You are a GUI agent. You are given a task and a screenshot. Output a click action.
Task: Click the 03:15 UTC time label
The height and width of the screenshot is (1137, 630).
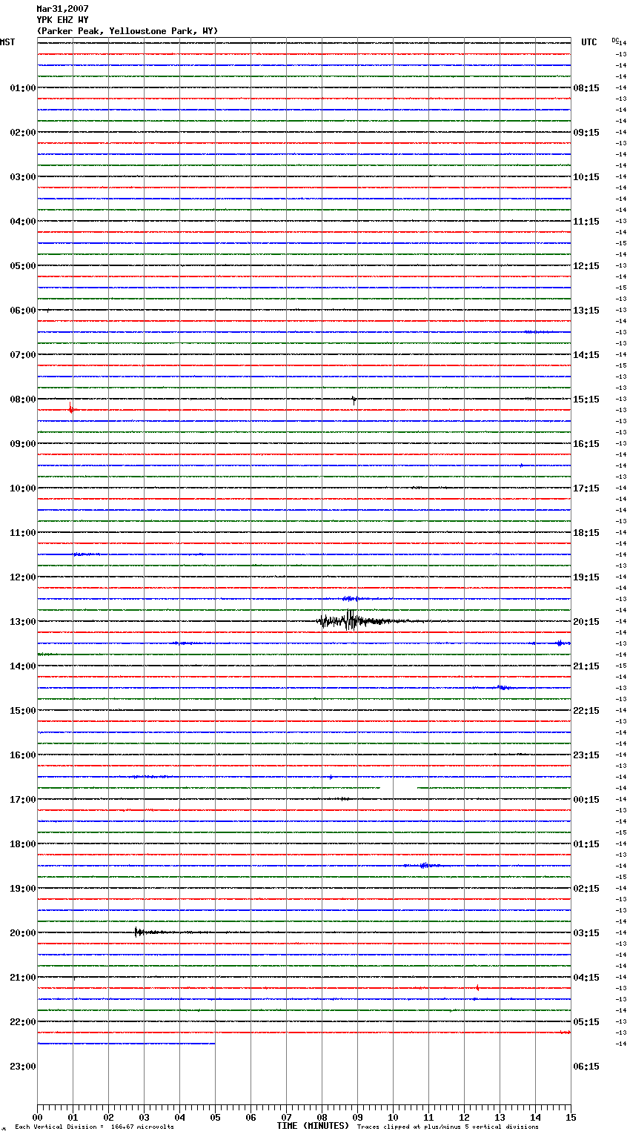click(586, 933)
